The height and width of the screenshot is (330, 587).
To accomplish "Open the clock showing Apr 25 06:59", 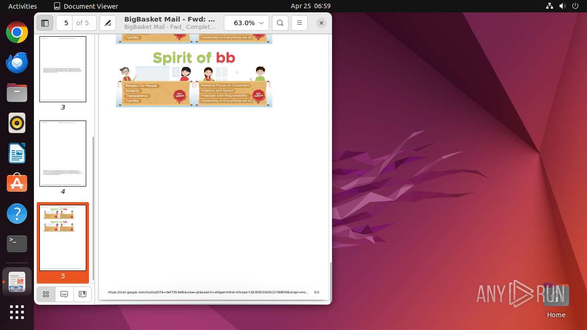I will [x=310, y=6].
